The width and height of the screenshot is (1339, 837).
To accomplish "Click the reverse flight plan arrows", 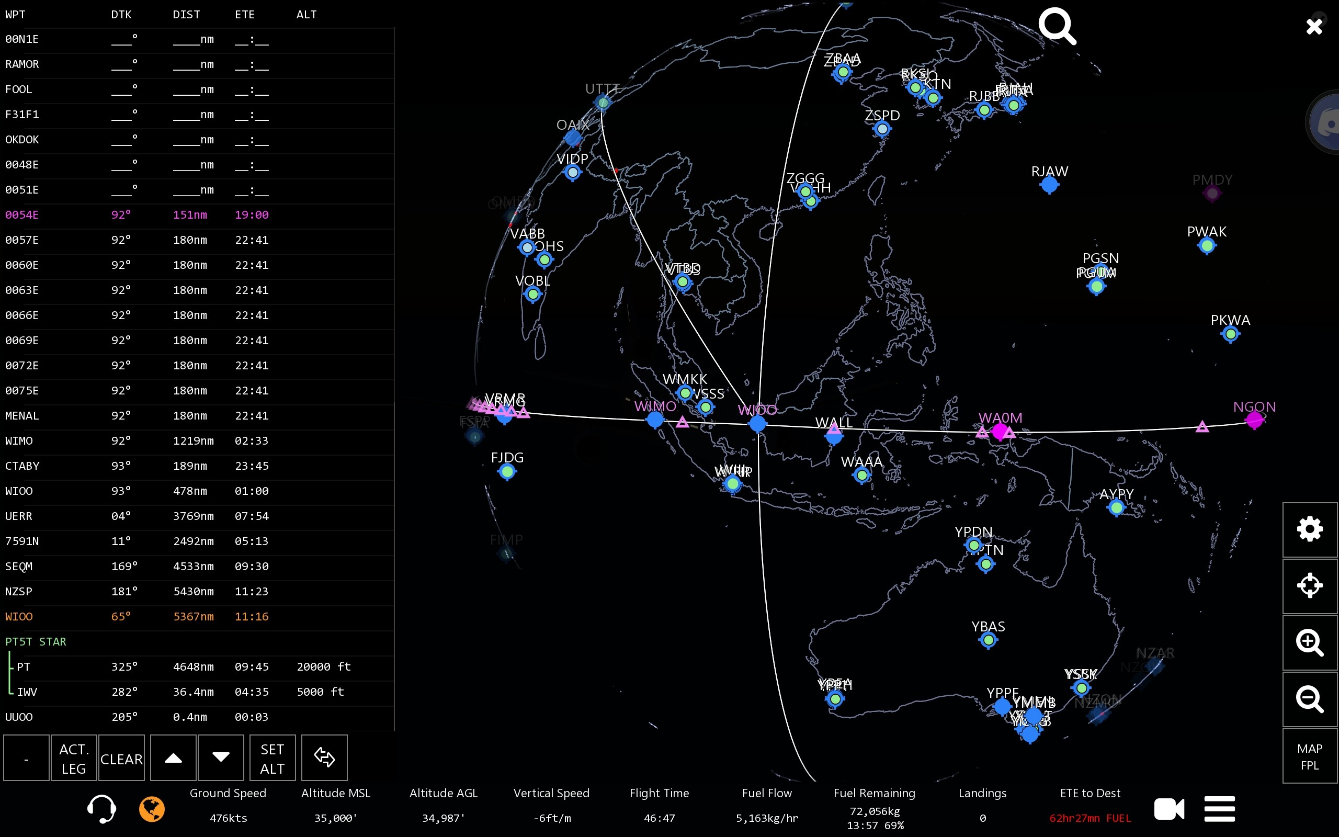I will 325,759.
